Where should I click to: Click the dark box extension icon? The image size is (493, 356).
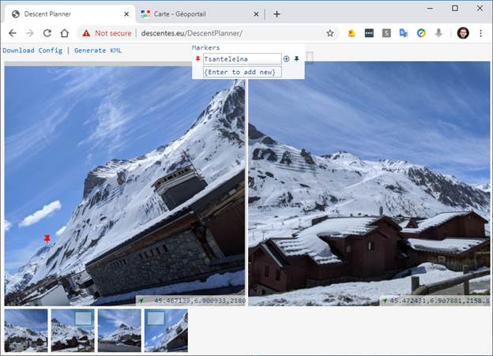point(369,33)
